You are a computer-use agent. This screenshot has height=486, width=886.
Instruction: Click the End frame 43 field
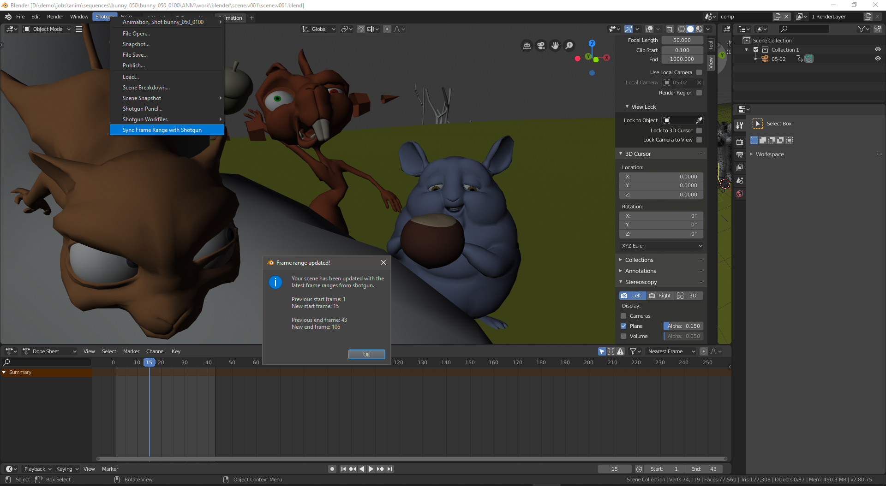(x=704, y=469)
